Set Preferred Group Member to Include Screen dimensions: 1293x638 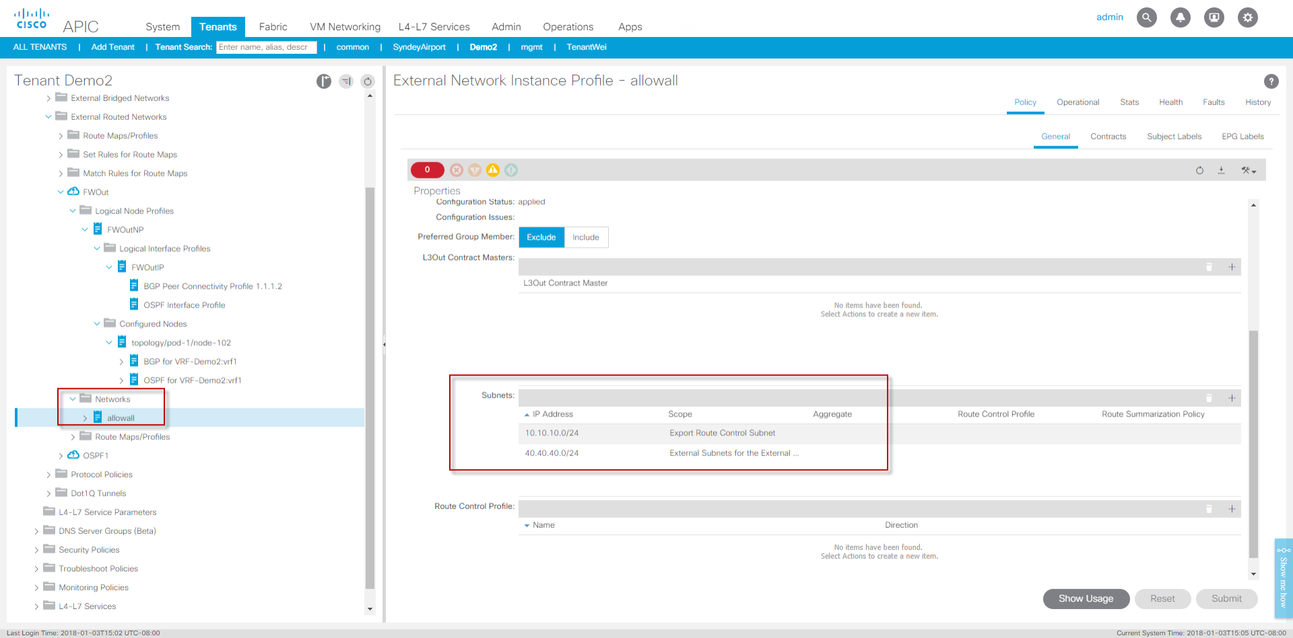point(586,238)
